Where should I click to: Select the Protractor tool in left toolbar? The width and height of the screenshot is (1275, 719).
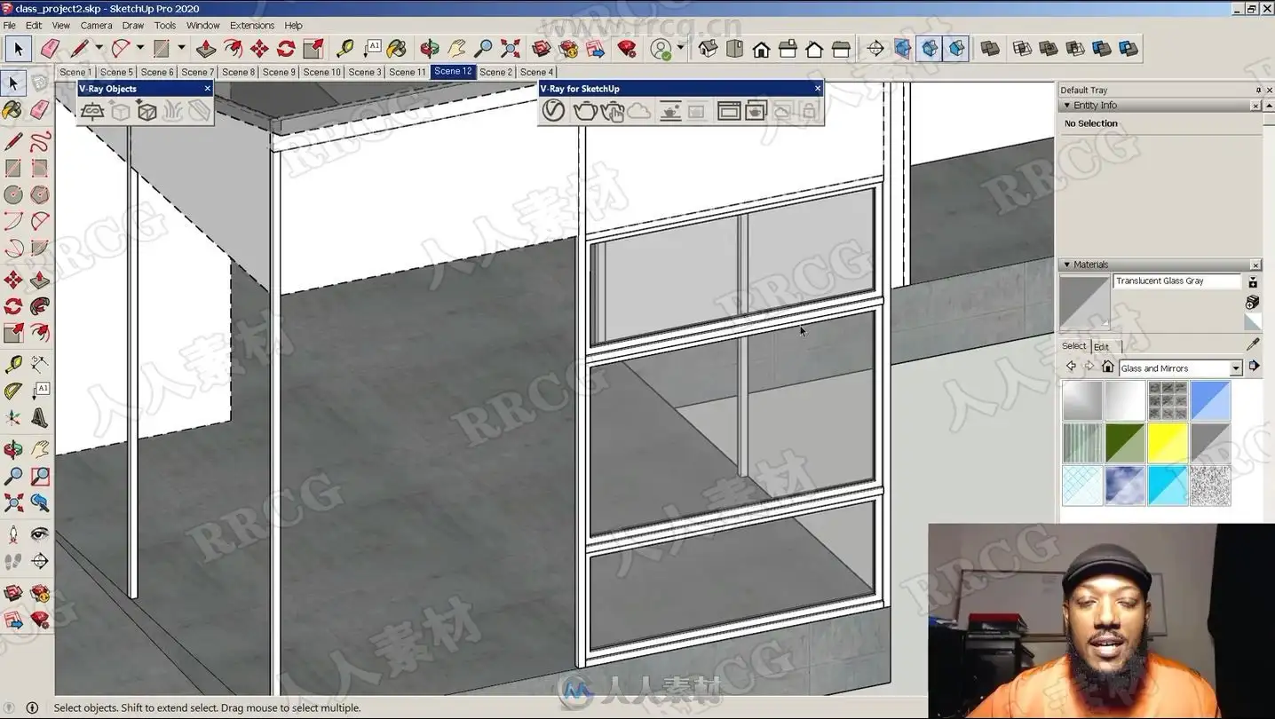(13, 390)
